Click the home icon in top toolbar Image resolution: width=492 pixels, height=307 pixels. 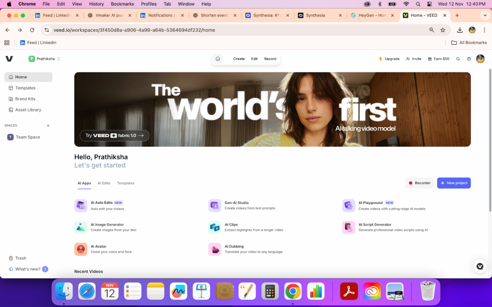pyautogui.click(x=218, y=59)
